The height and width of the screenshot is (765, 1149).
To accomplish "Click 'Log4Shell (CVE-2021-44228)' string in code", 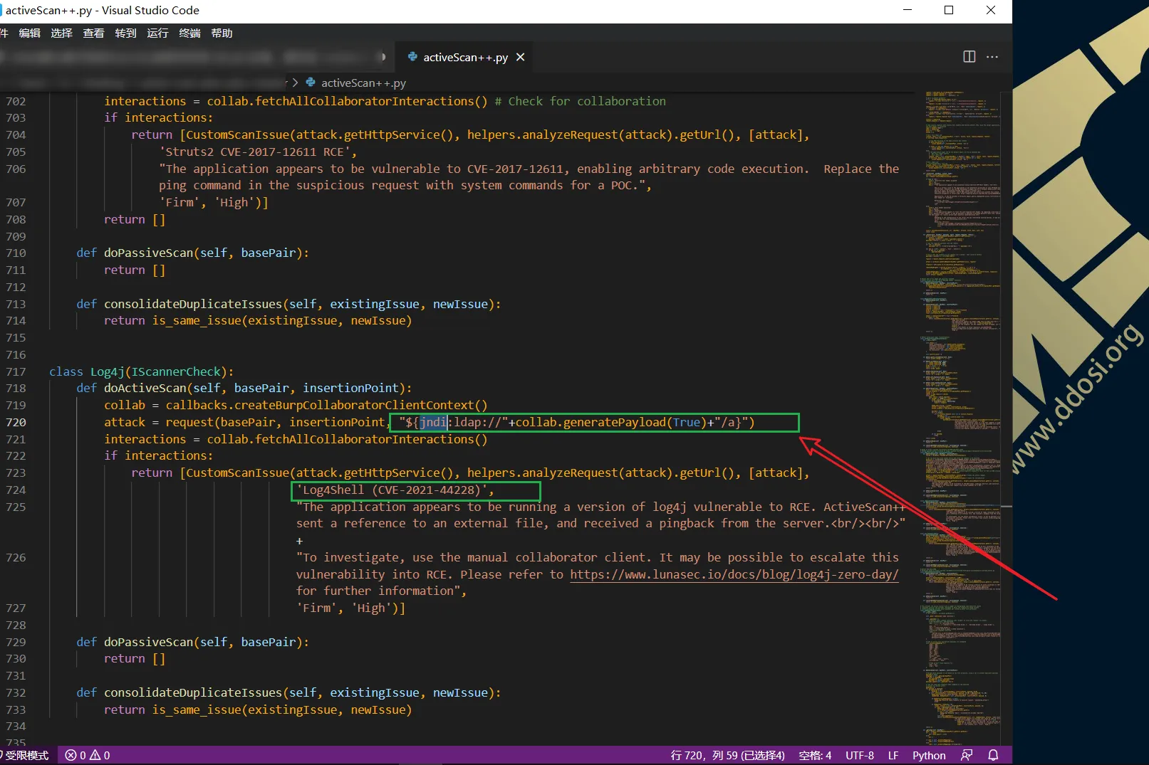I will (394, 490).
